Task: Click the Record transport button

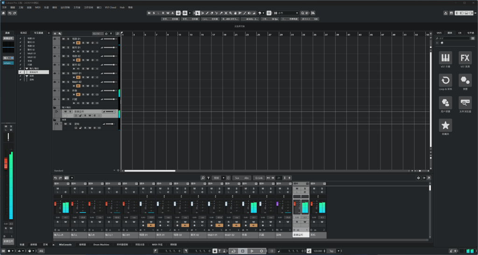Action: coord(261,251)
